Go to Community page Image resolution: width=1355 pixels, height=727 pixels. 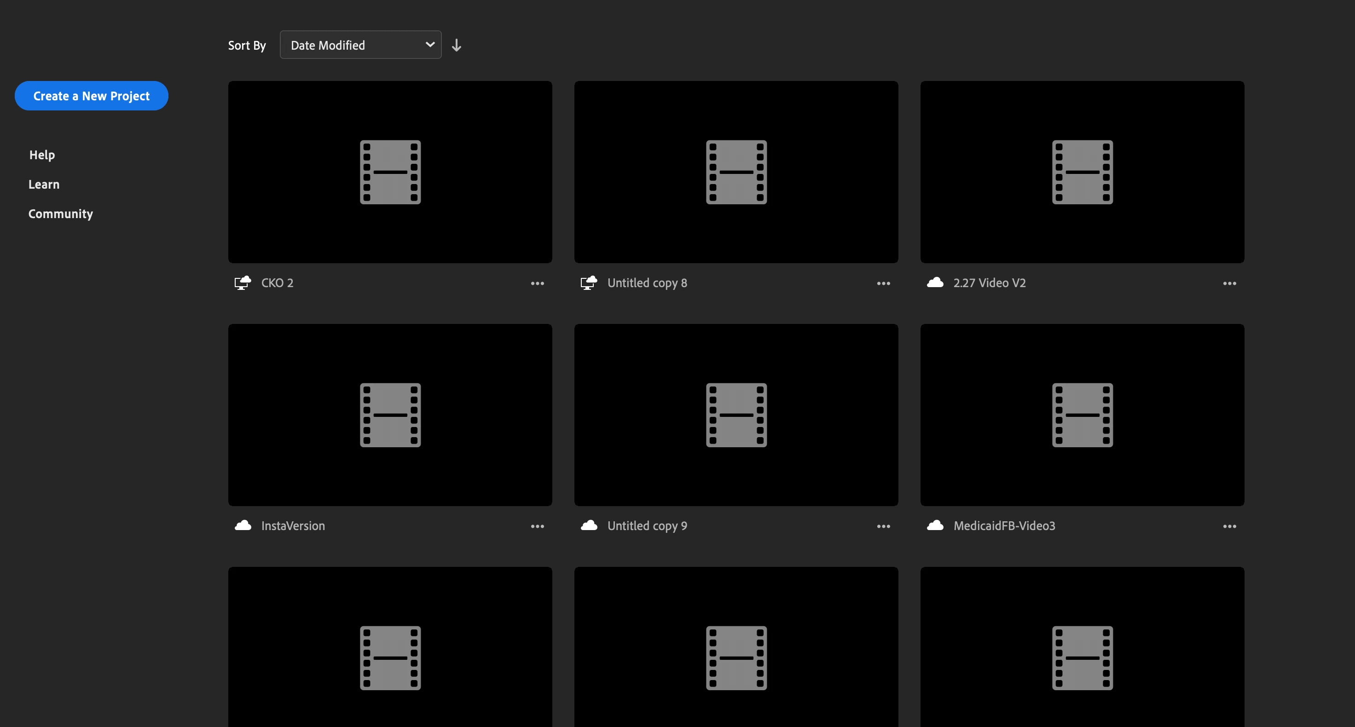tap(60, 213)
